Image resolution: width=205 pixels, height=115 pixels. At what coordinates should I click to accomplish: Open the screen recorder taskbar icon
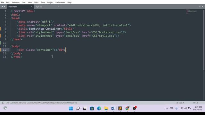point(135,108)
